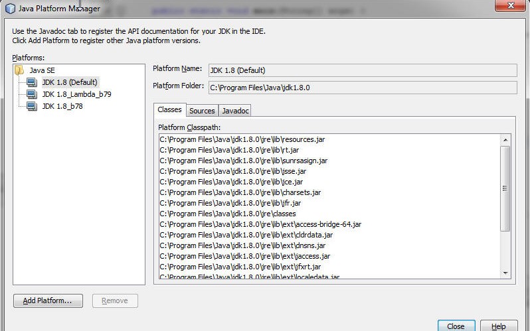Switch to the Classes tab

pyautogui.click(x=169, y=110)
